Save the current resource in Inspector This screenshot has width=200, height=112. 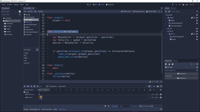click(x=172, y=64)
